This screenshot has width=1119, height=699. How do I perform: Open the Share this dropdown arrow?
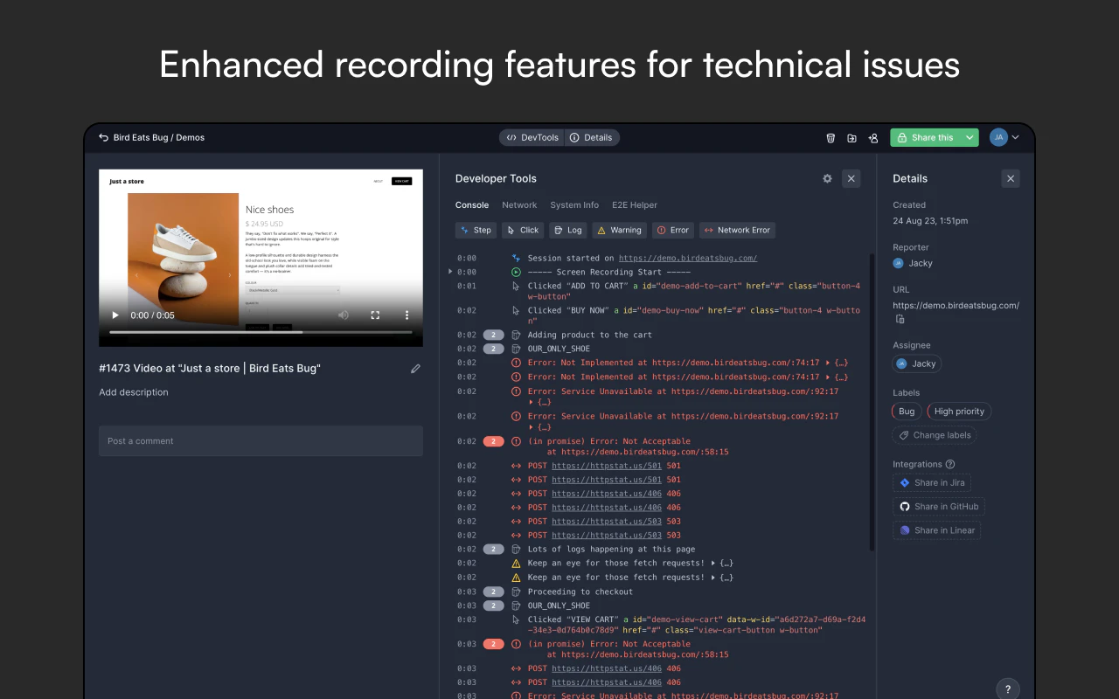pyautogui.click(x=970, y=138)
